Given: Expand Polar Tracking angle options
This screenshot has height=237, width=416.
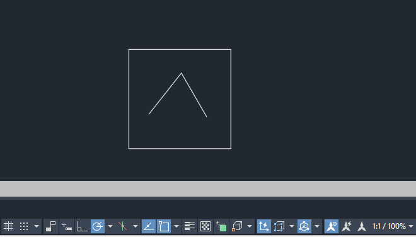Looking at the screenshot, I should tap(110, 226).
